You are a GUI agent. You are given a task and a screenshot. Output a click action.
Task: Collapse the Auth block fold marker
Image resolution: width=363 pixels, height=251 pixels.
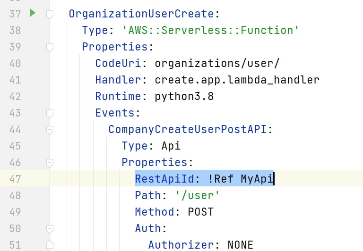[50, 229]
